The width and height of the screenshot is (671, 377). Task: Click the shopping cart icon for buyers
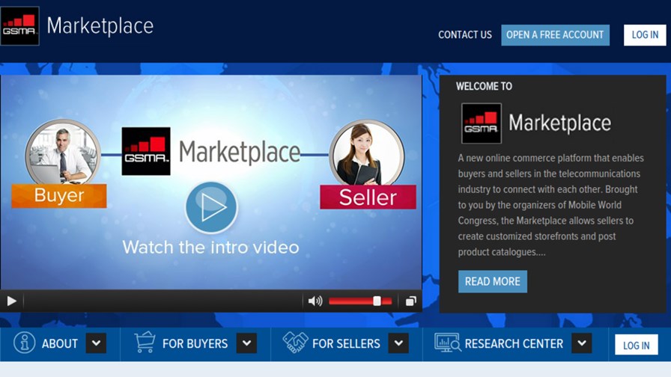pos(145,343)
